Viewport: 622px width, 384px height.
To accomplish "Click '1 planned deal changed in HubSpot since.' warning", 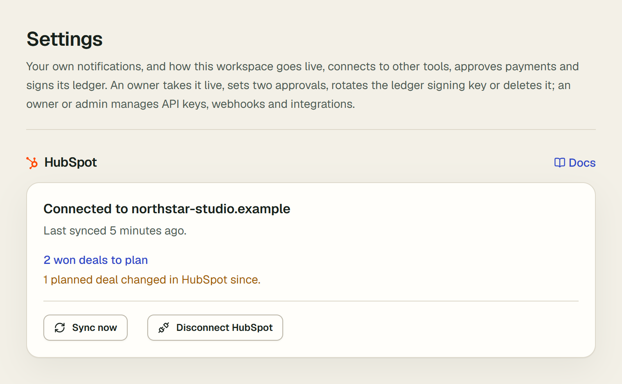I will tap(152, 280).
